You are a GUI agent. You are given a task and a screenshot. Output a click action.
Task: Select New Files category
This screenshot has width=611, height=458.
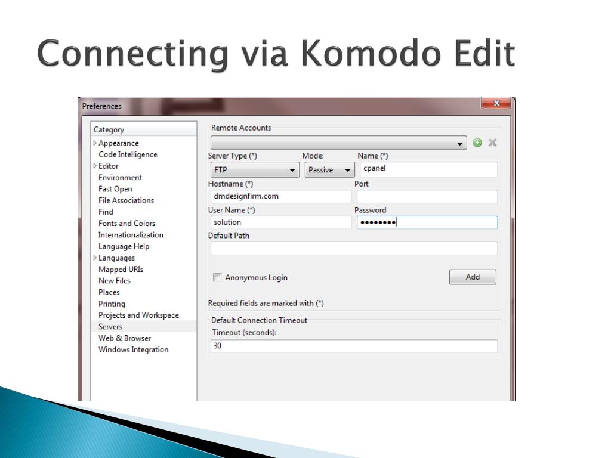click(115, 281)
